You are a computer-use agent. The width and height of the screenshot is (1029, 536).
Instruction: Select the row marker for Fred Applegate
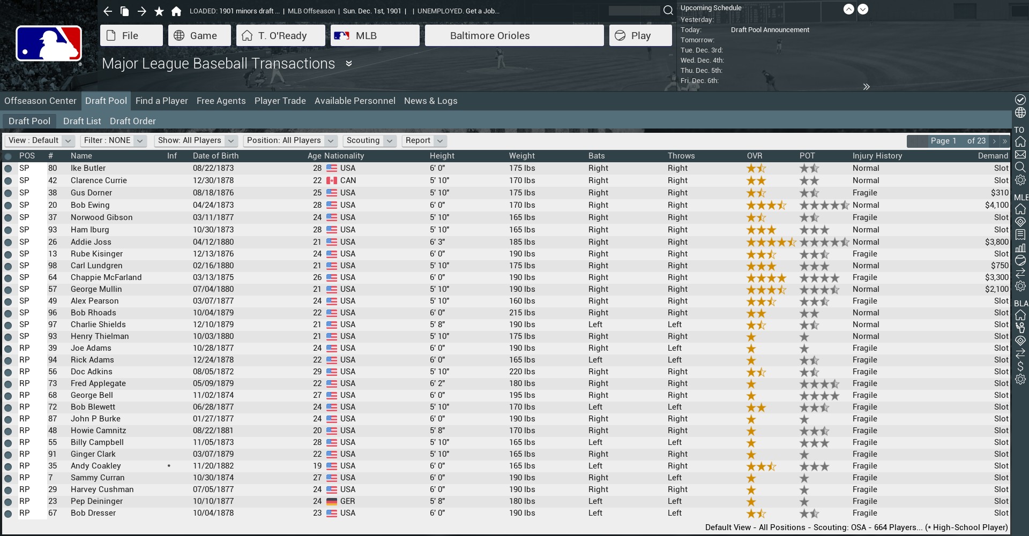8,383
